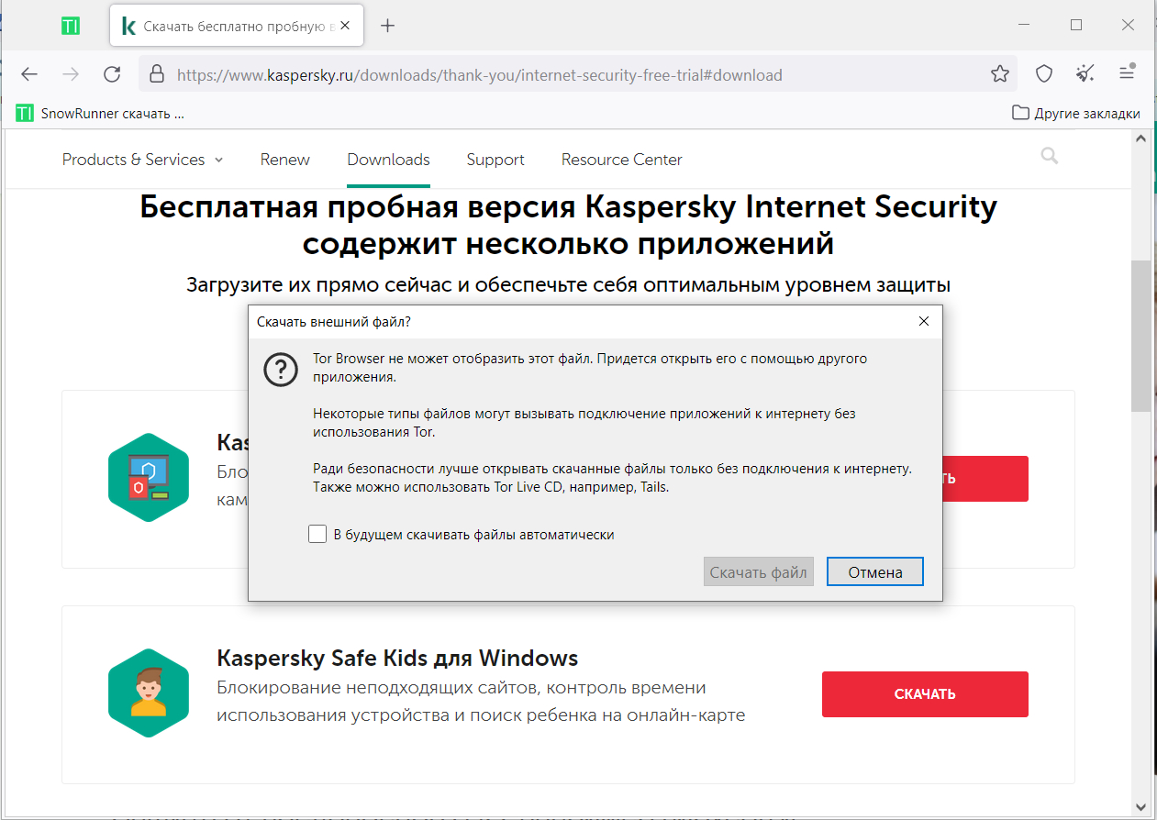The width and height of the screenshot is (1157, 820).
Task: Reload the current page
Action: click(112, 74)
